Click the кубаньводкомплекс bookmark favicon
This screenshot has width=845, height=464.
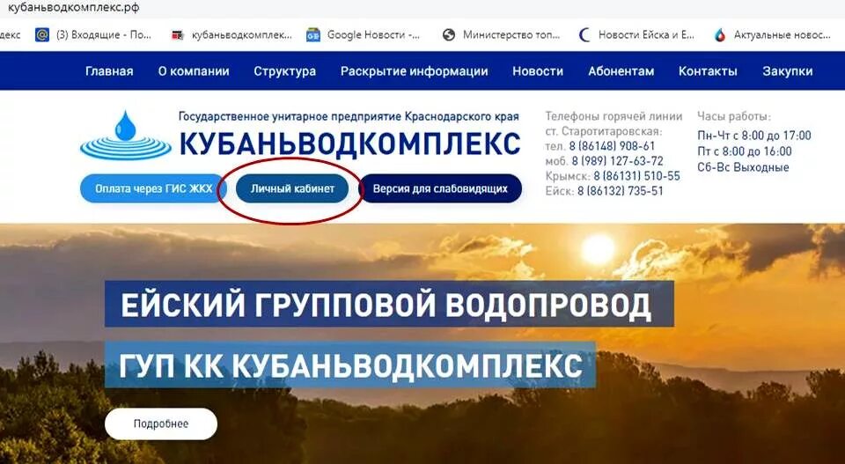[x=177, y=35]
